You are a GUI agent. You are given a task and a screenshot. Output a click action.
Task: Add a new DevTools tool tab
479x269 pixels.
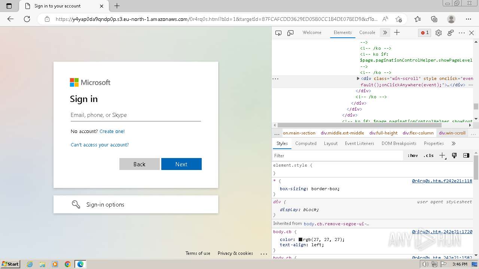point(397,33)
